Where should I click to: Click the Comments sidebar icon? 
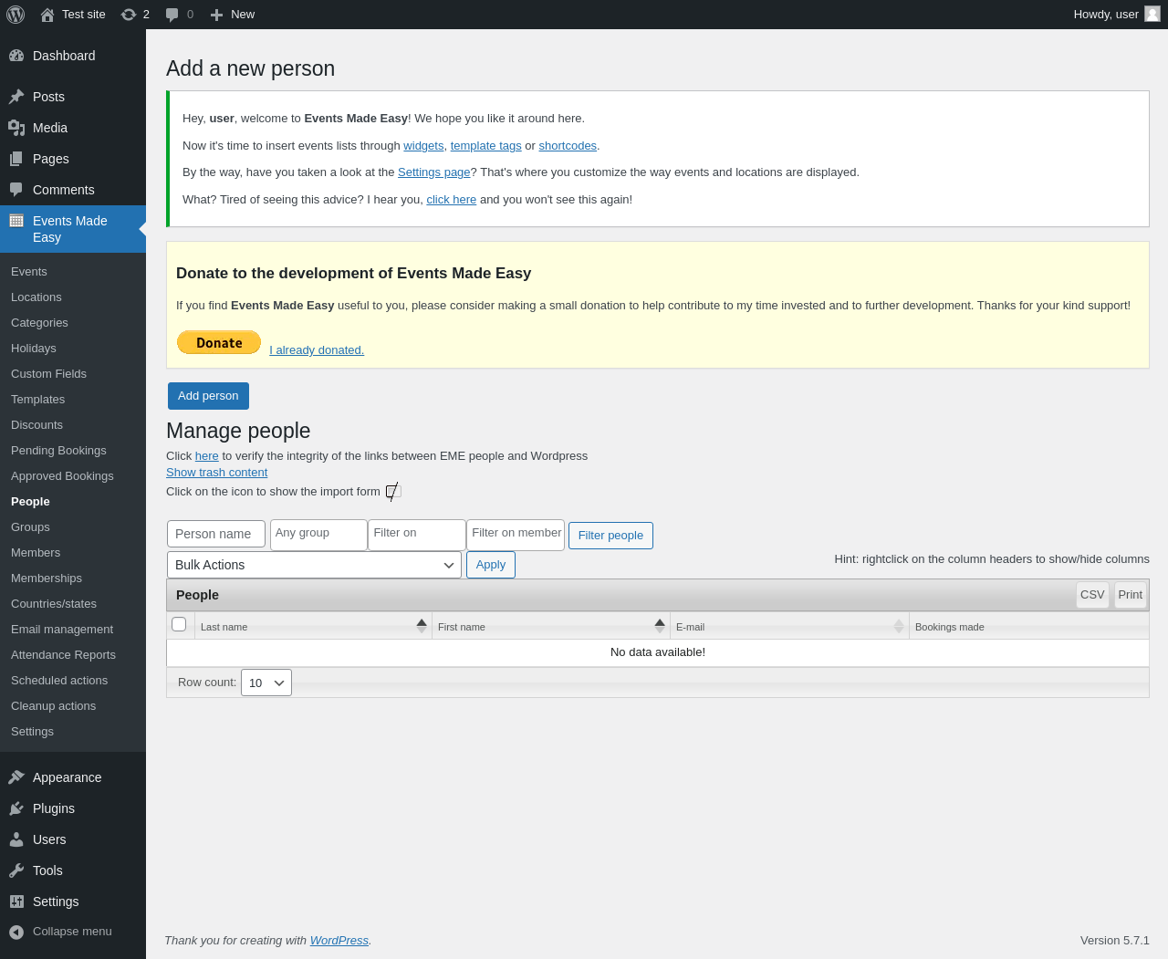tap(16, 190)
